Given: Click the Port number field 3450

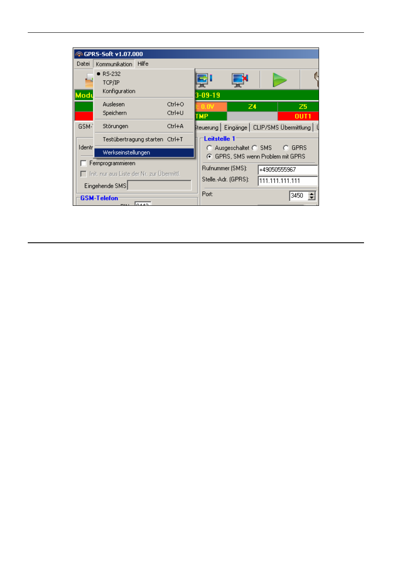Looking at the screenshot, I should (x=299, y=196).
